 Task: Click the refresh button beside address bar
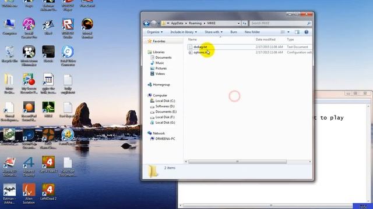click(245, 23)
